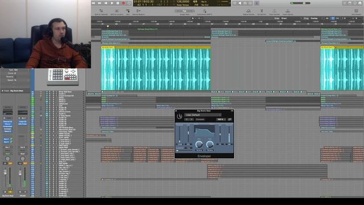Screen dimensions: 364x205
Task: Click the Cut Section toolbar icon
Action: (262, 11)
